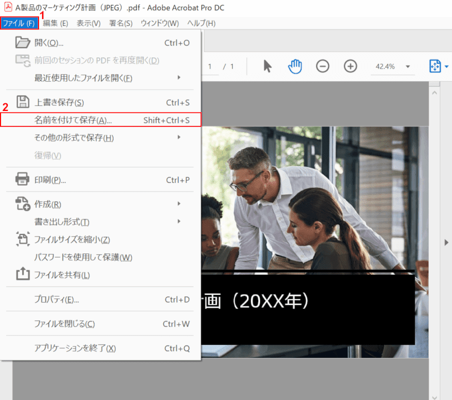Click the printer icon
Viewport: 452px width, 400px height.
(x=23, y=179)
